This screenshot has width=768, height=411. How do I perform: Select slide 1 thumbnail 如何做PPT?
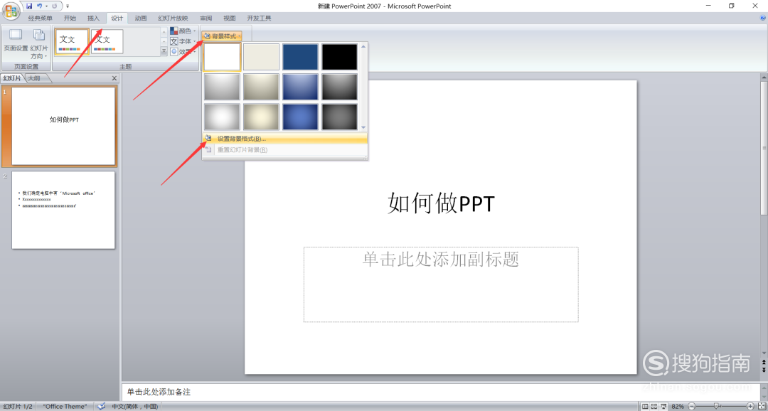[x=64, y=126]
